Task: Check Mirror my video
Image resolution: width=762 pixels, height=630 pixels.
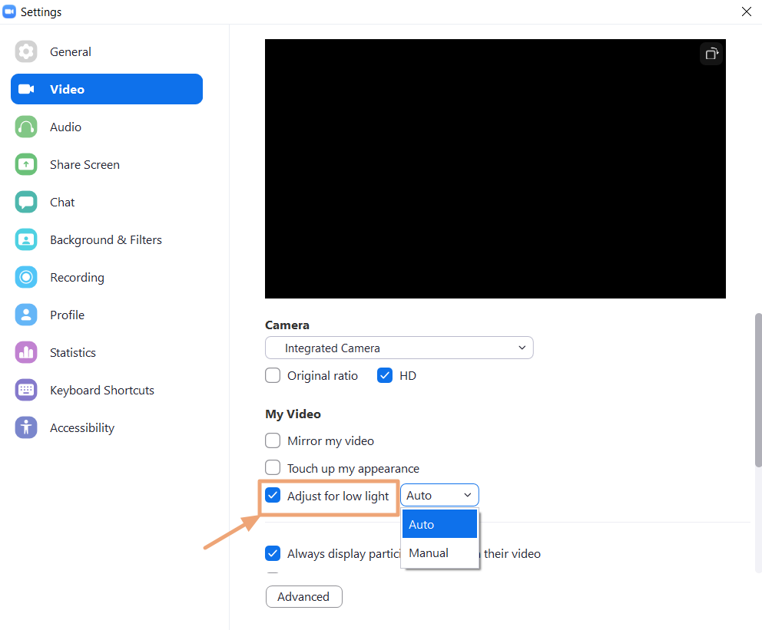Action: (273, 440)
